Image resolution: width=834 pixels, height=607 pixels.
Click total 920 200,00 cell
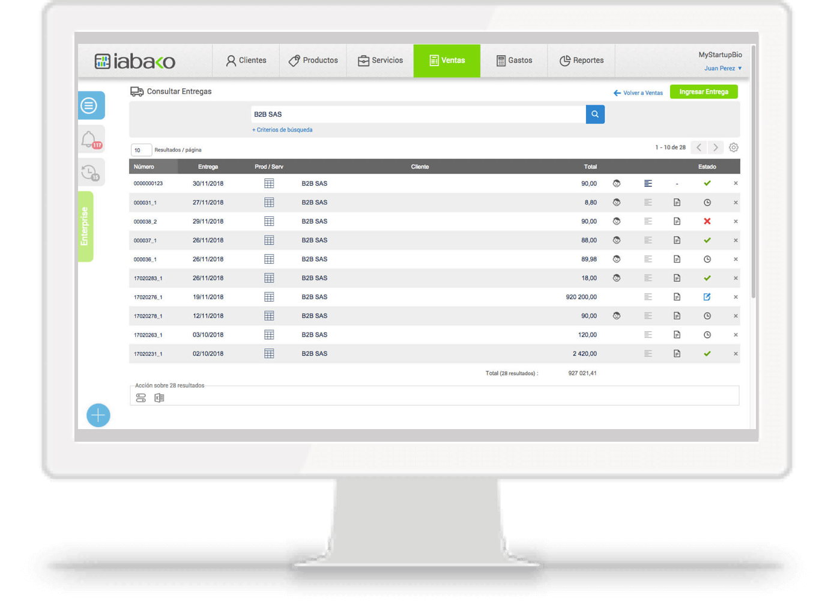pyautogui.click(x=581, y=297)
